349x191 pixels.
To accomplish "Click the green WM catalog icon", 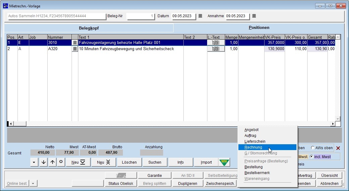I will (x=224, y=162).
